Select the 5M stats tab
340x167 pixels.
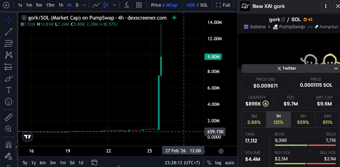tap(254, 120)
